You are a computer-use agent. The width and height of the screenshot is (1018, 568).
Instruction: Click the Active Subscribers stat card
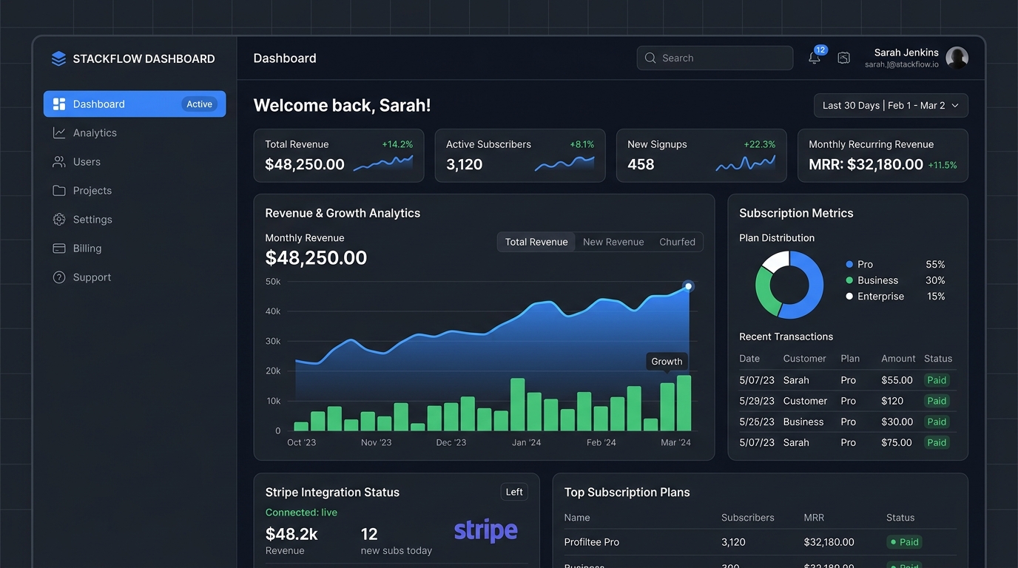coord(520,155)
